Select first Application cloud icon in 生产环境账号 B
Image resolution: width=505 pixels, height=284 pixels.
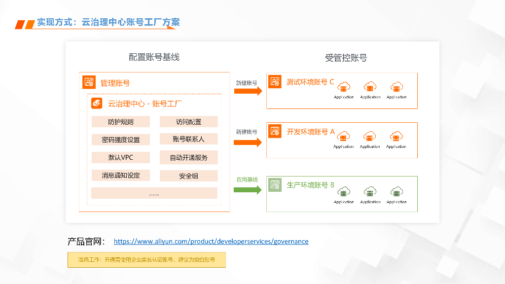pyautogui.click(x=344, y=192)
